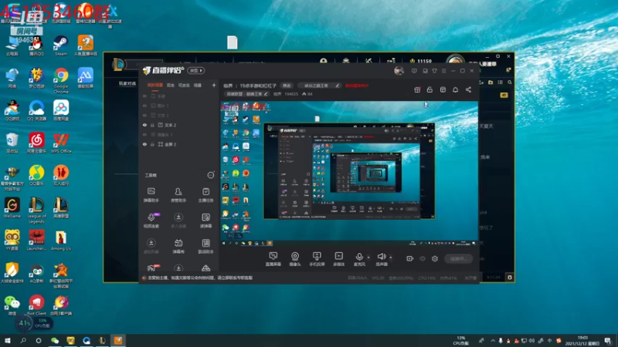Click 修改 button beside stream title
Screen dimensions: 618x347
point(287,86)
